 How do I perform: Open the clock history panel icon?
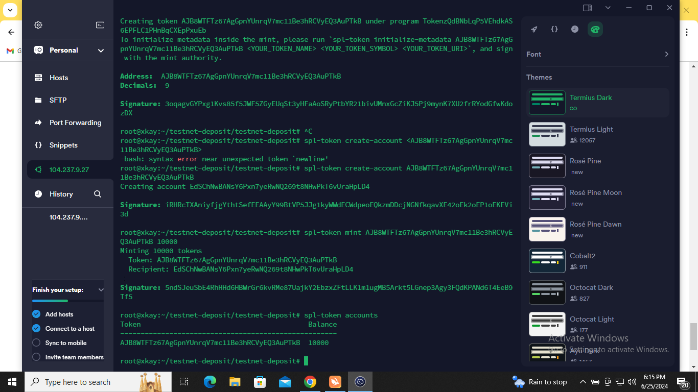pos(574,29)
